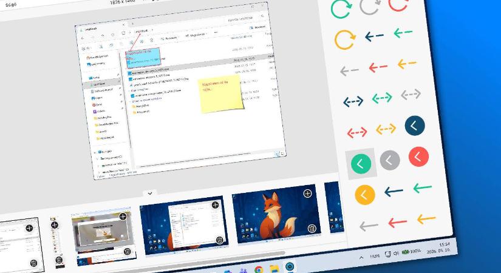Viewport: 501px width, 273px height.
Task: Add the narrow tall capture with its plus icon
Action: (55, 225)
